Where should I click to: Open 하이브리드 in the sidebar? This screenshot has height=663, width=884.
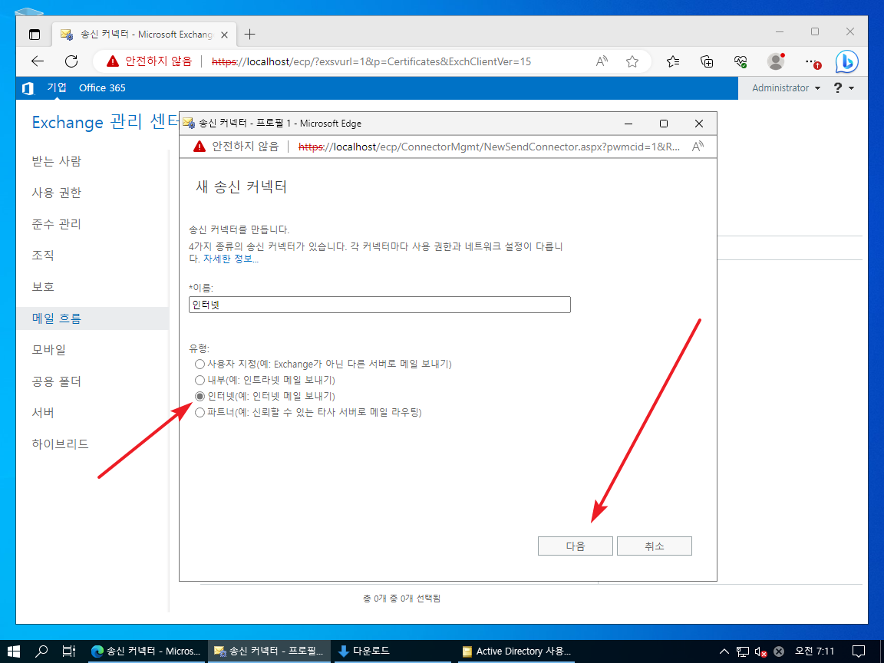[61, 444]
